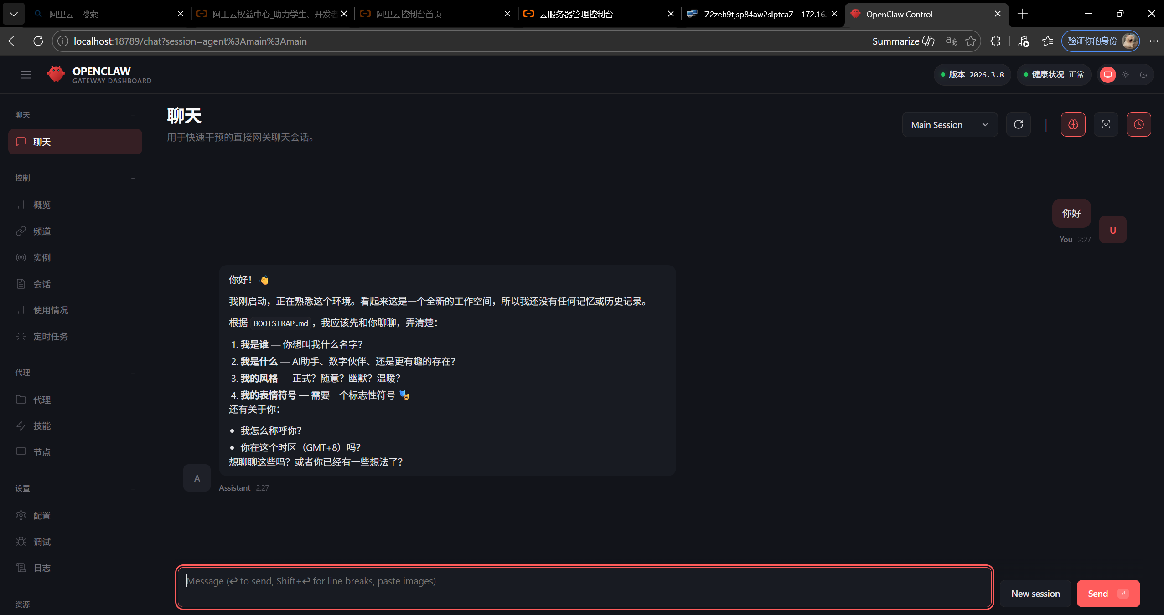The width and height of the screenshot is (1164, 615).
Task: Collapse the 控制 sidebar section
Action: (133, 178)
